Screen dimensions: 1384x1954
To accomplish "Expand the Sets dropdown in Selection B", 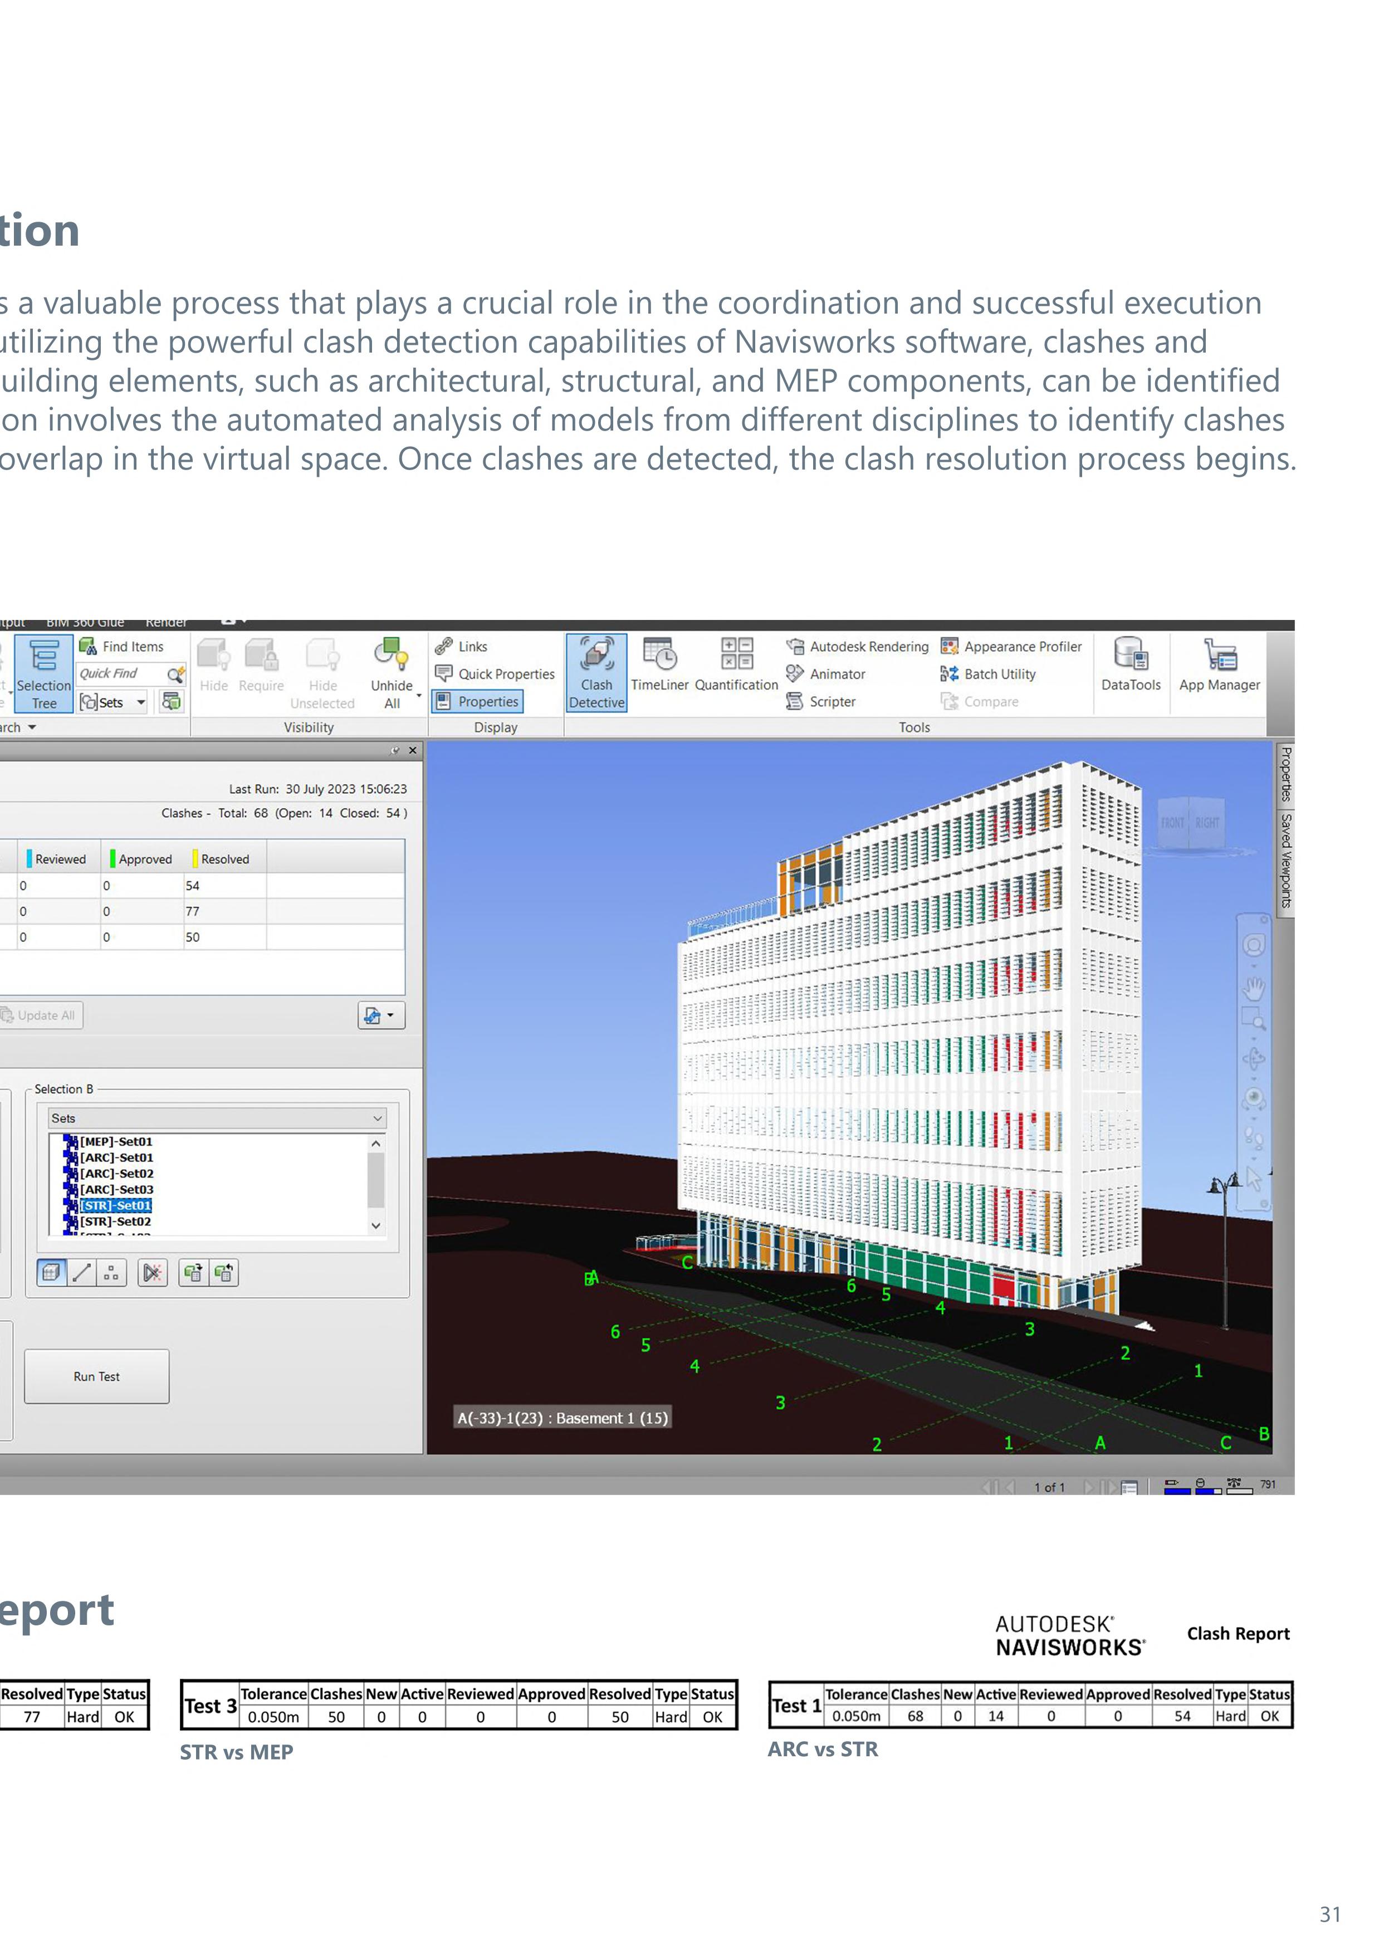I will 376,1119.
